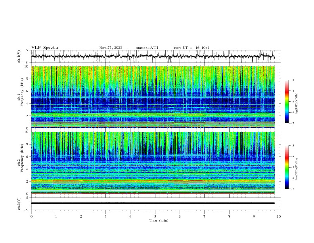Click time axis tick label "8"

229,216
